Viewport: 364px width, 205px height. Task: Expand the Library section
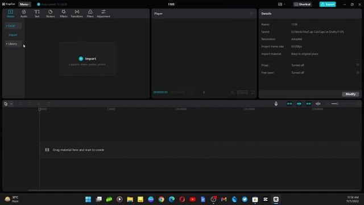pos(13,44)
